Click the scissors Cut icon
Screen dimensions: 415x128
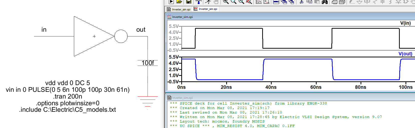coord(301,2)
